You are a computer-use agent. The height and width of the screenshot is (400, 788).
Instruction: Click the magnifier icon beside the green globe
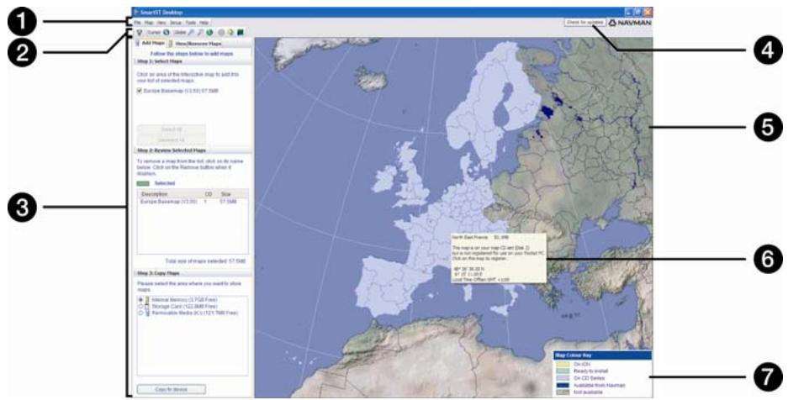(200, 33)
